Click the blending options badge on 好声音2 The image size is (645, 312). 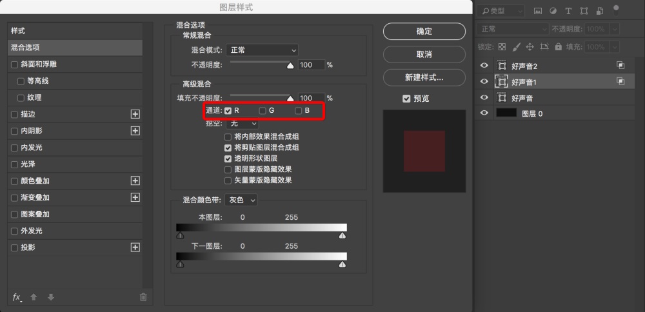point(620,65)
